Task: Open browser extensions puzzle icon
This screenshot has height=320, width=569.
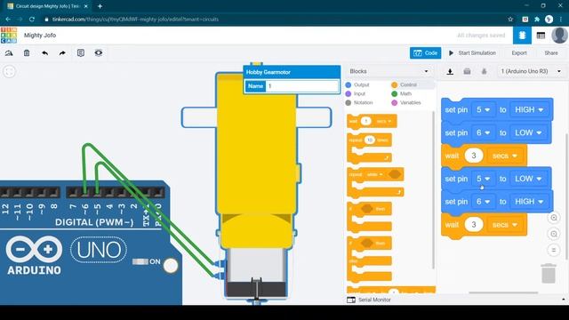Action: (x=537, y=20)
